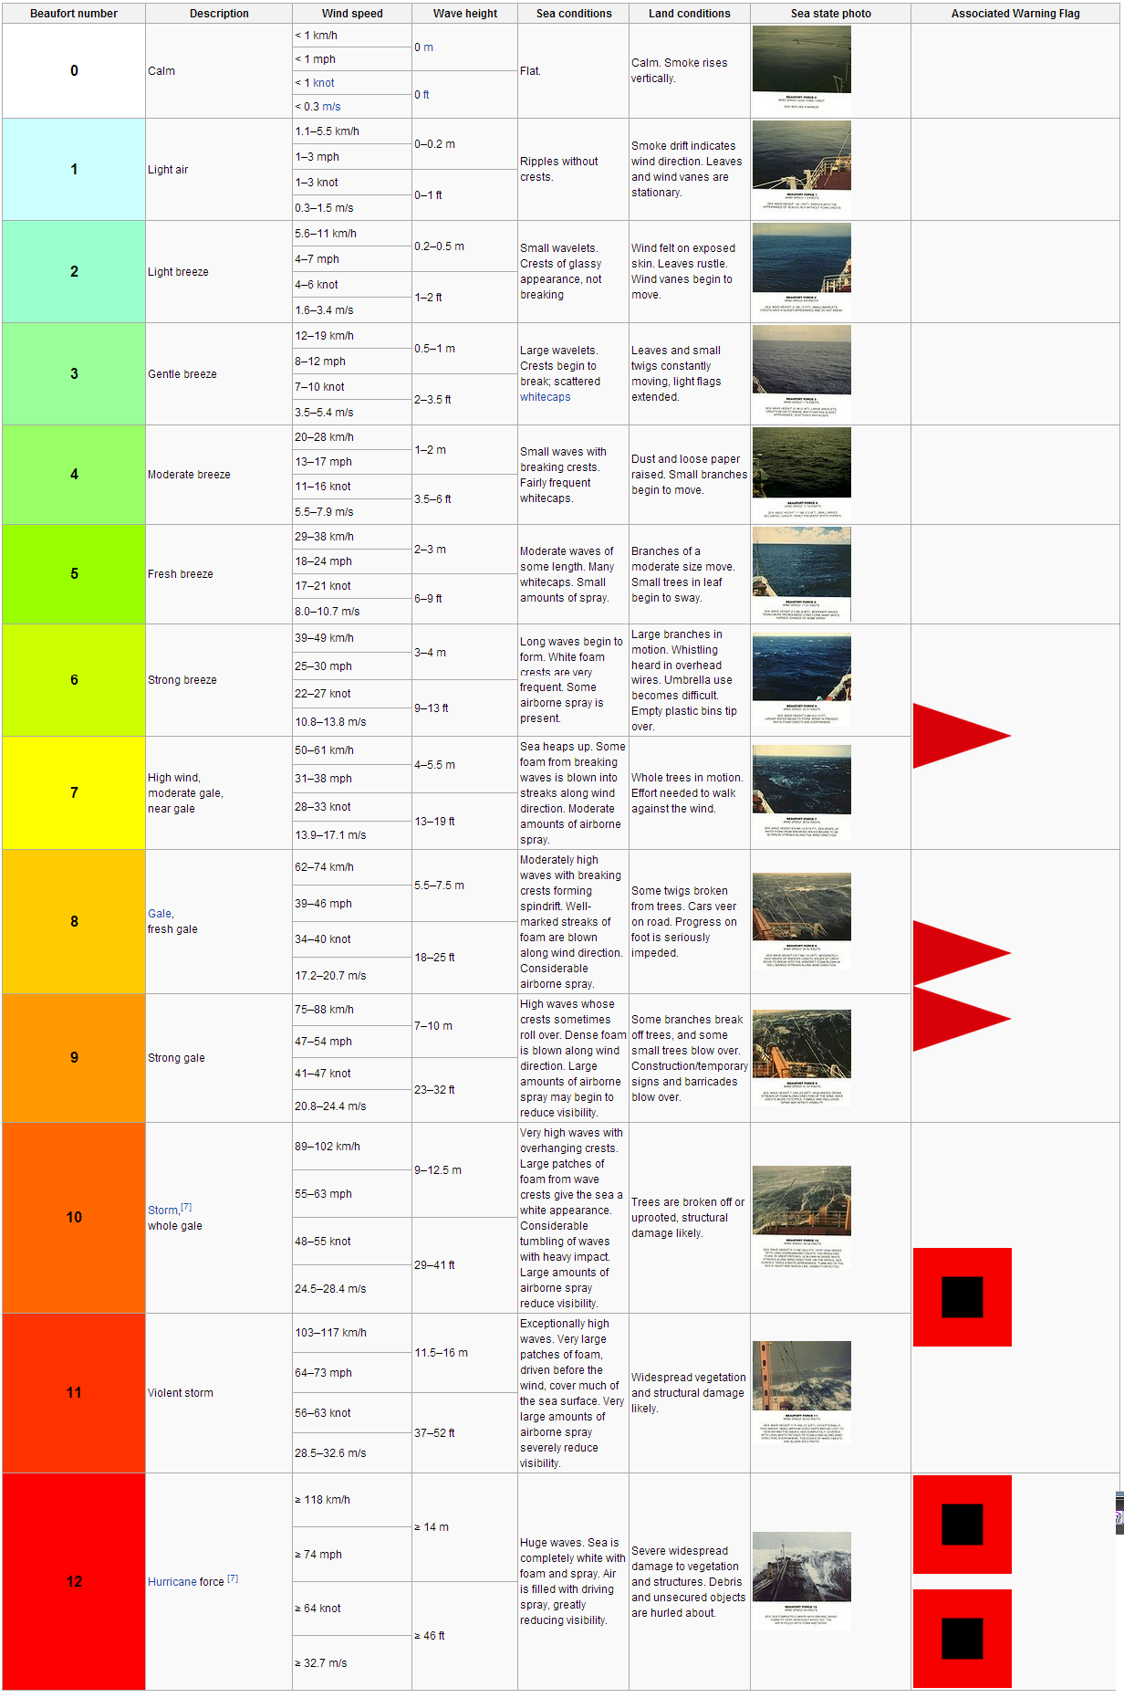Open the "Gale" description link
This screenshot has height=1698, width=1124.
tap(160, 914)
